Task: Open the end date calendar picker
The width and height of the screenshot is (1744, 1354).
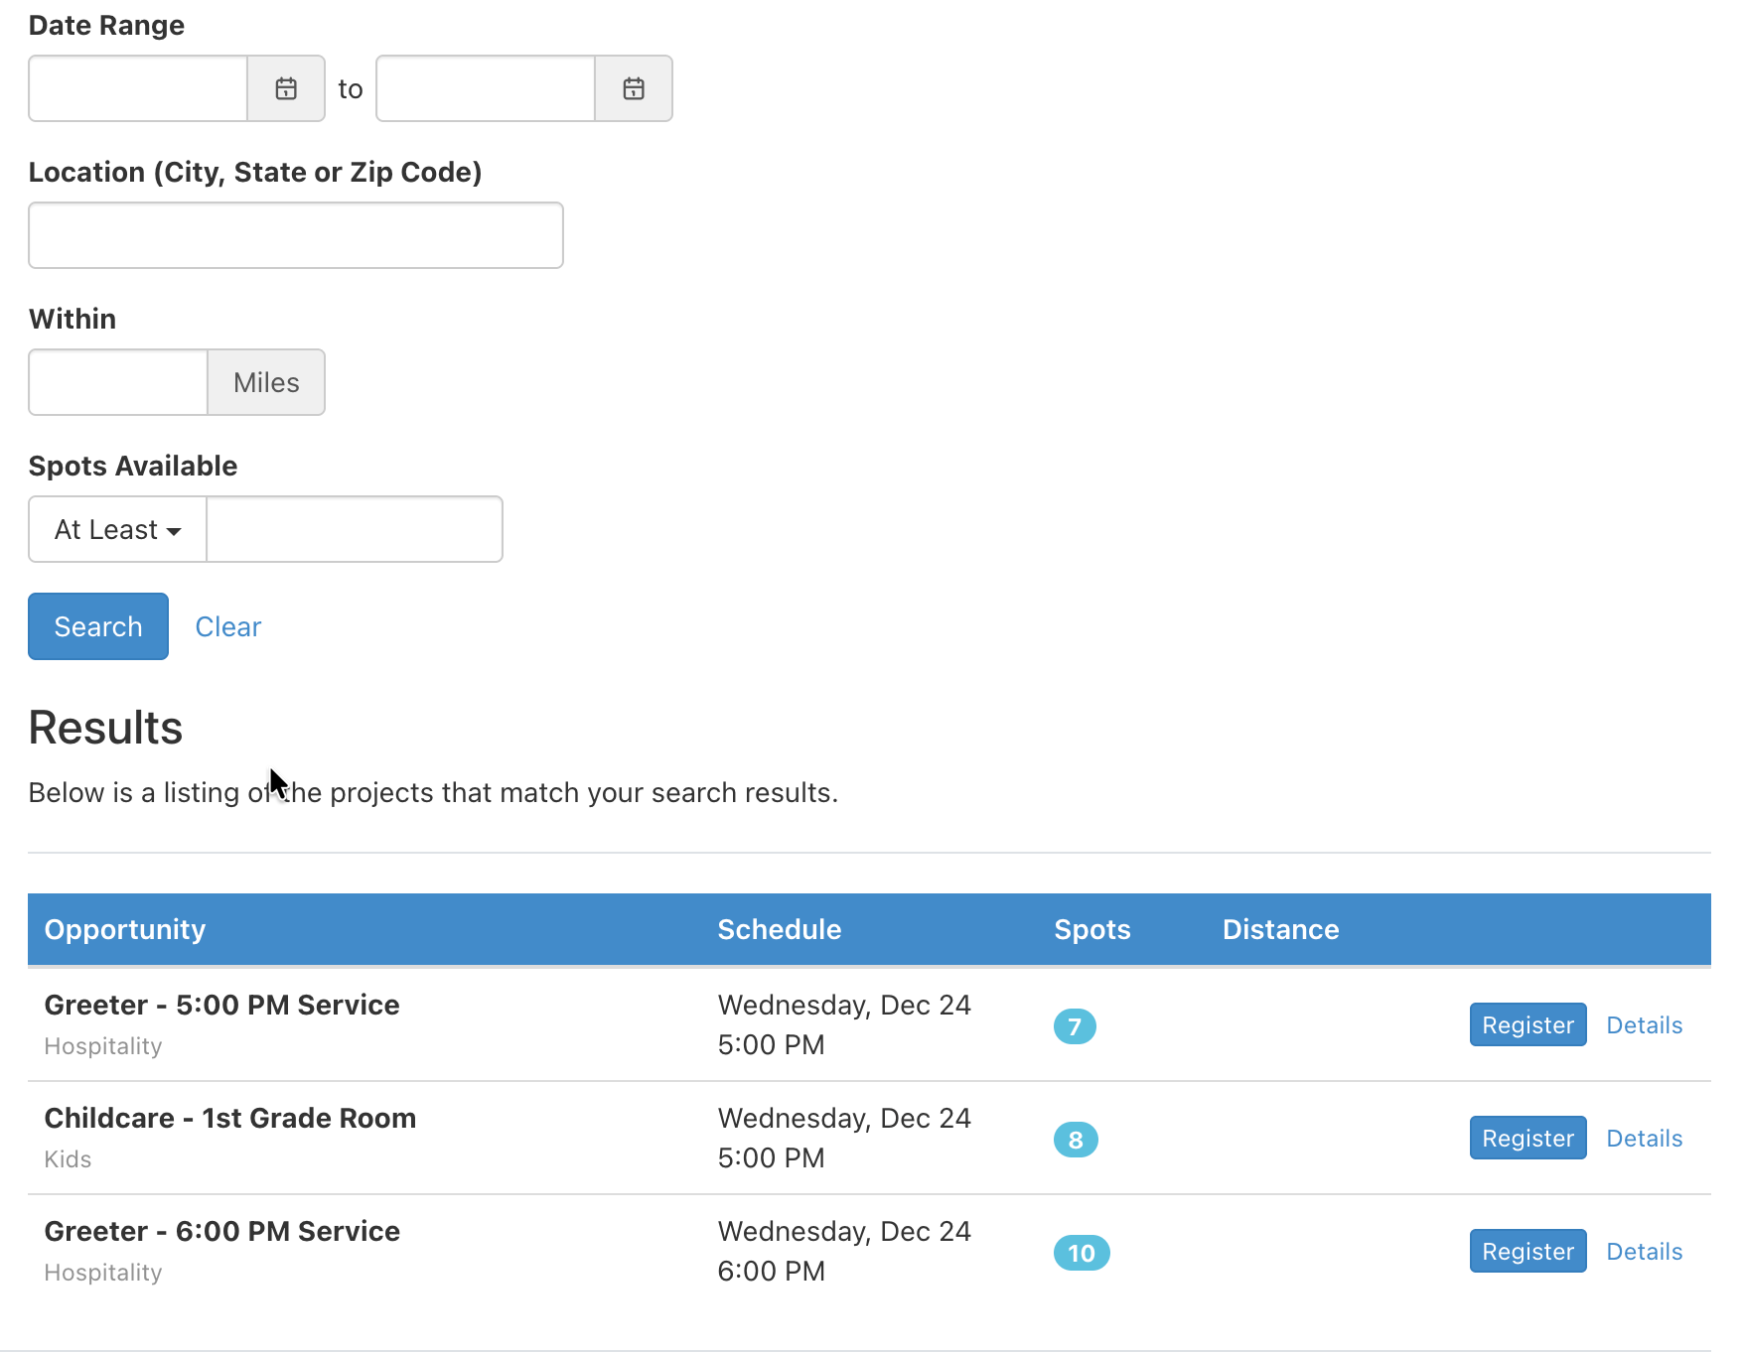Action: [634, 88]
